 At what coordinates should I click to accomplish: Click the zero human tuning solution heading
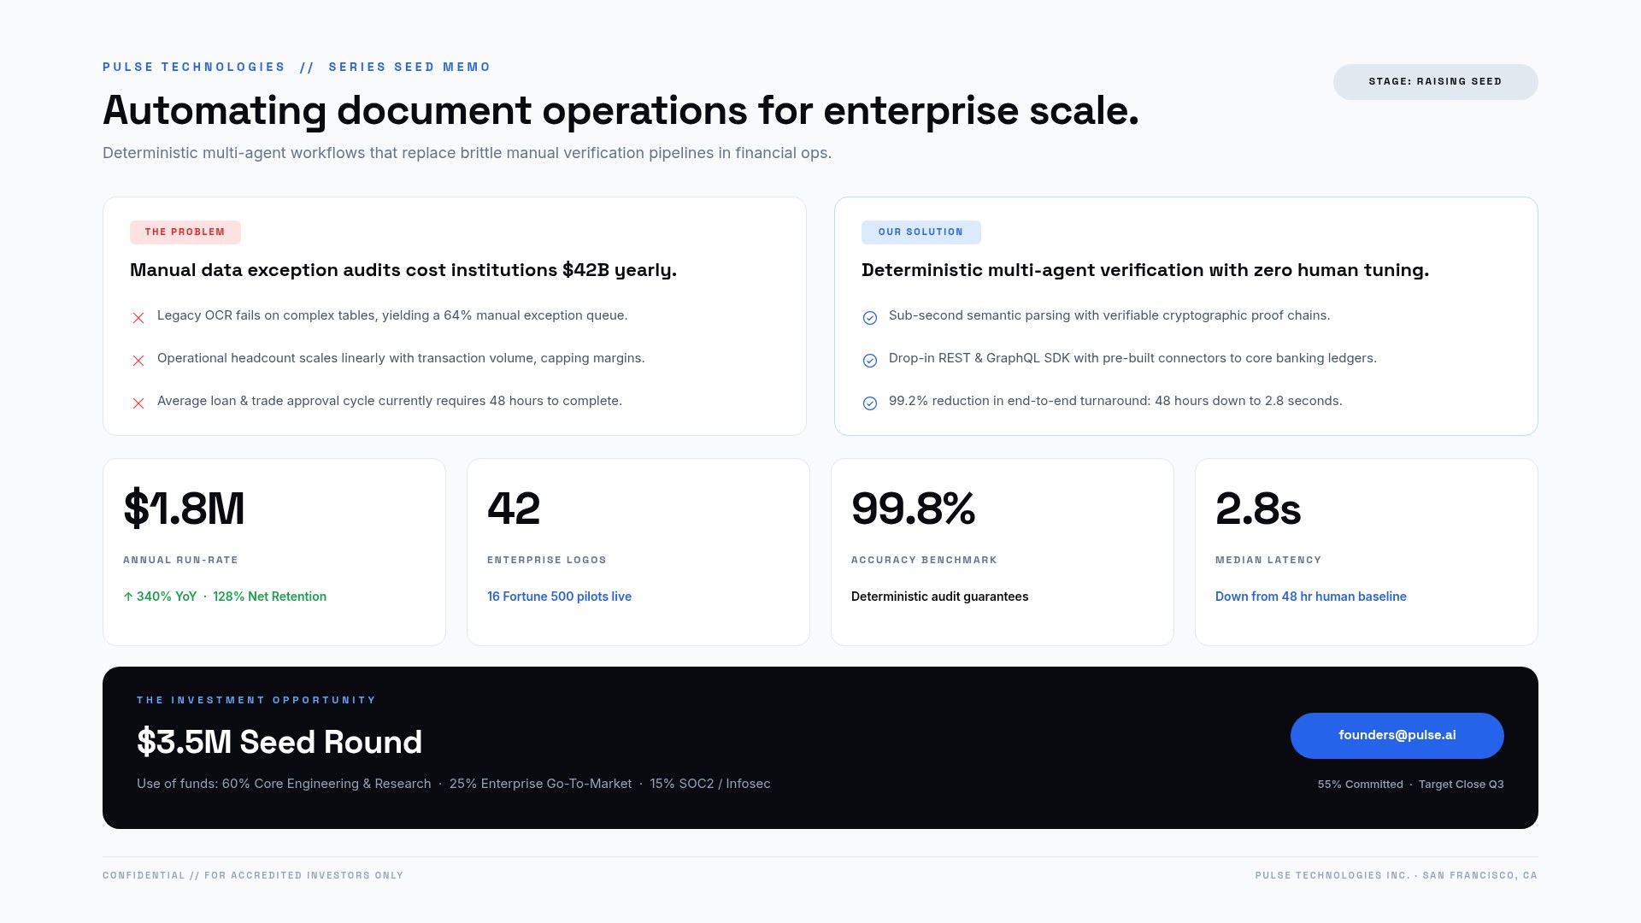coord(1145,270)
